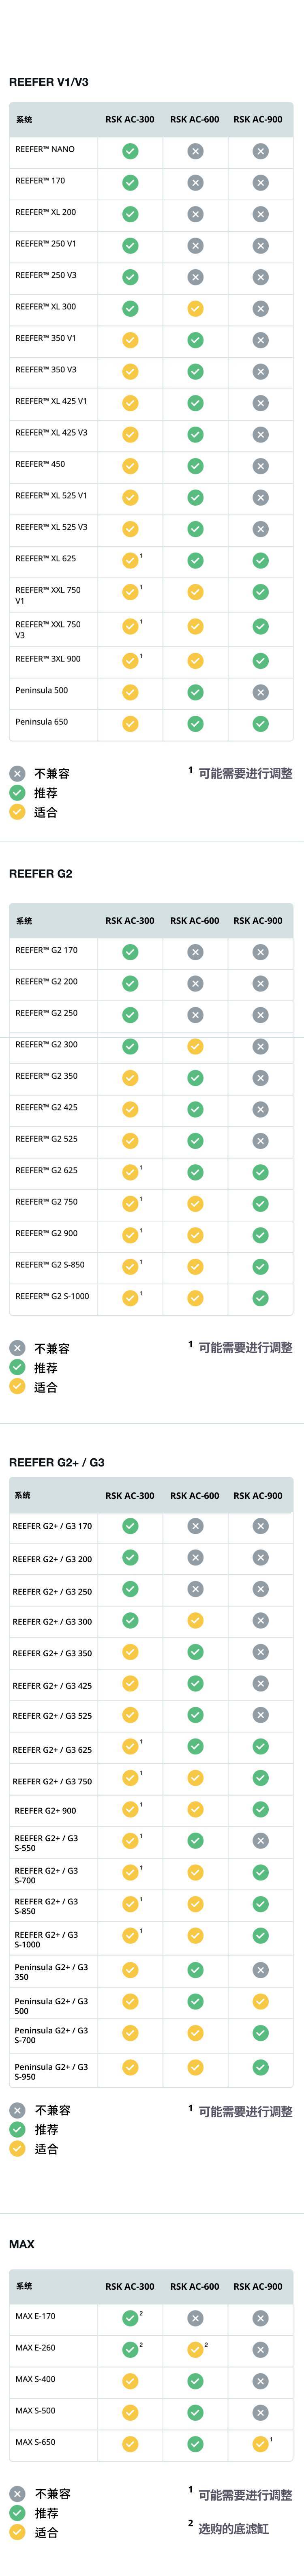Click the 系统 column header in the REEFER G2 table
The height and width of the screenshot is (2576, 304).
24,921
